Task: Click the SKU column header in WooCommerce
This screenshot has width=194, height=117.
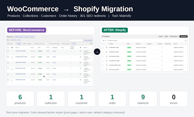Action: [32, 48]
